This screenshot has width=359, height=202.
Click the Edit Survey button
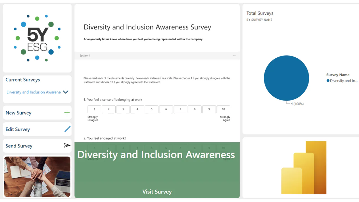[37, 129]
